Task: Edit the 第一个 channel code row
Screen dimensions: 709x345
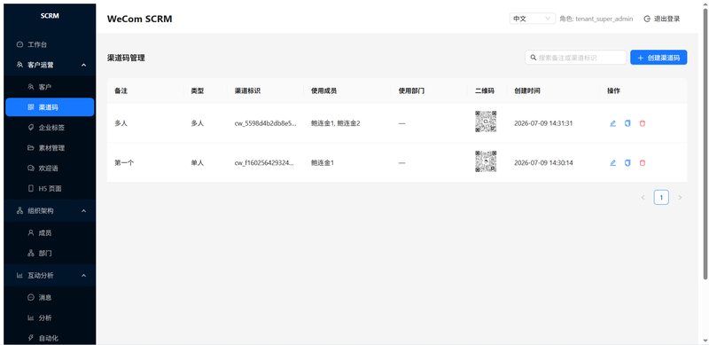Action: tap(612, 162)
